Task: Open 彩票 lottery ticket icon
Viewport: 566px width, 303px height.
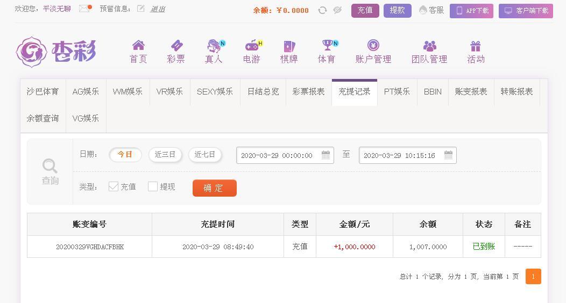Action: click(176, 45)
